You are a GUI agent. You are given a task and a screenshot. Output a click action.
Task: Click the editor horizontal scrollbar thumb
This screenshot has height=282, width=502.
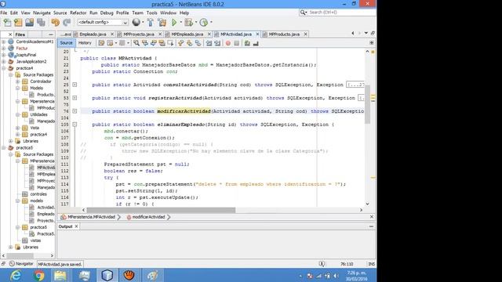[x=161, y=210]
